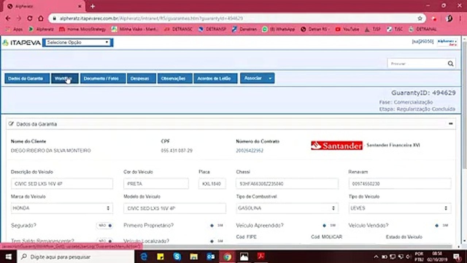Viewport: 467px width, 263px height.
Task: Open Minha Visão bookmark
Action: click(135, 29)
